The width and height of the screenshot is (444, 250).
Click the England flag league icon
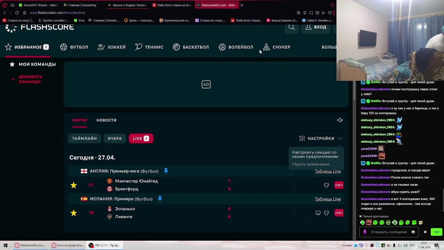[84, 171]
